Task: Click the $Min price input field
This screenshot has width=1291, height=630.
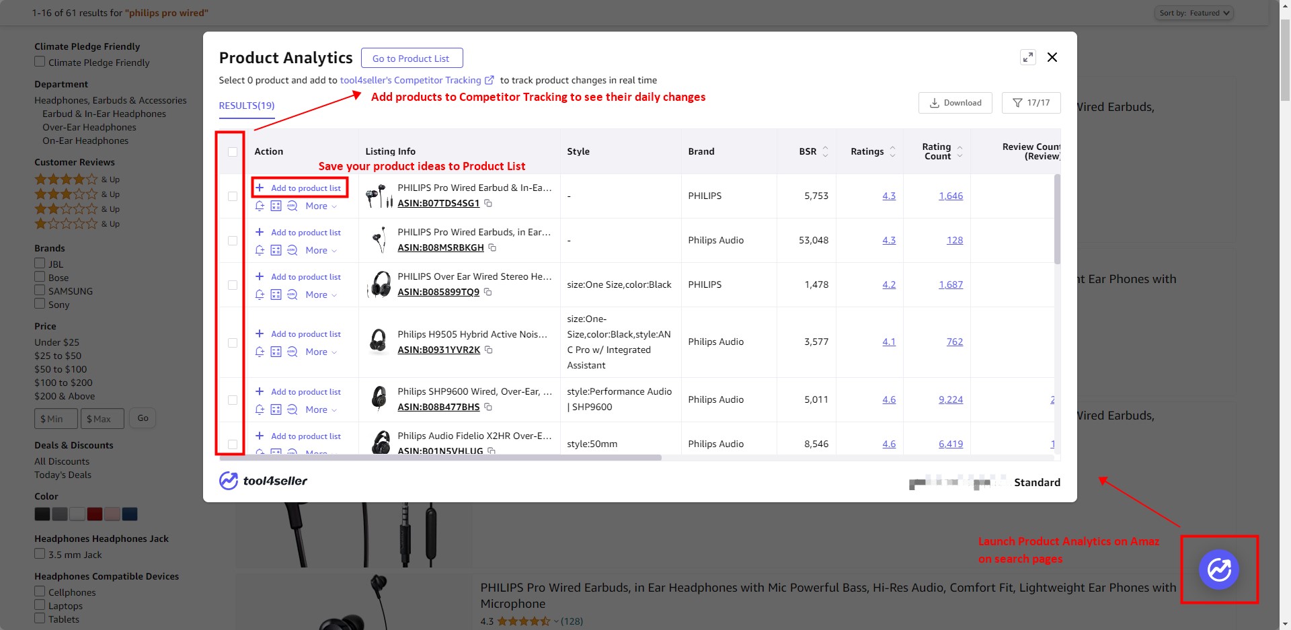Action: [56, 418]
